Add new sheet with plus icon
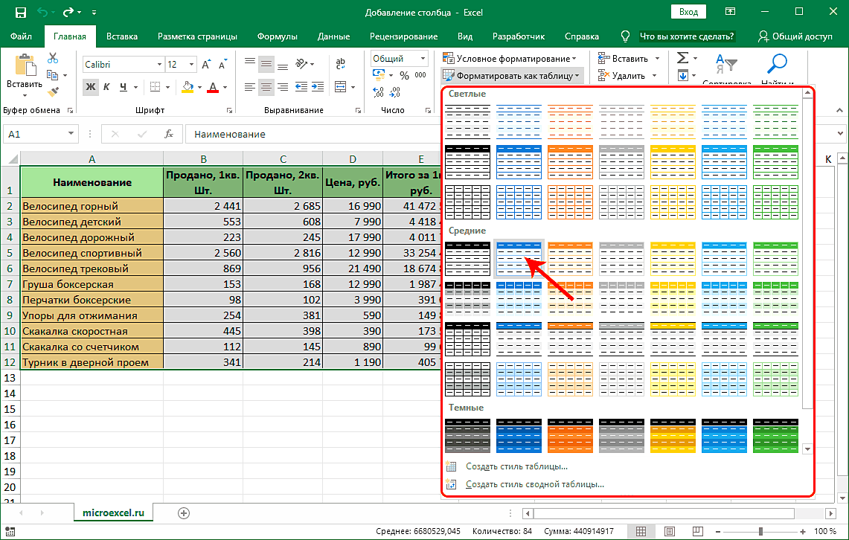849x540 pixels. [184, 512]
